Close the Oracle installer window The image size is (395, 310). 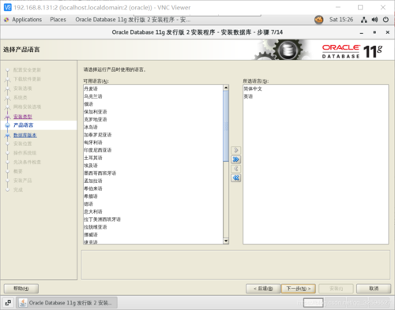[388, 32]
